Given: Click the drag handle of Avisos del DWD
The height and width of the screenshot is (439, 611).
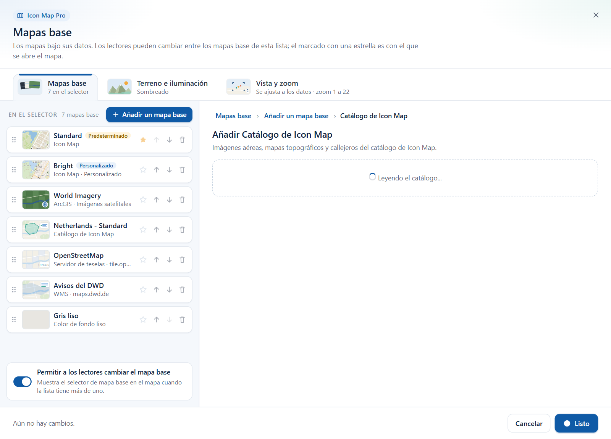Looking at the screenshot, I should [14, 290].
